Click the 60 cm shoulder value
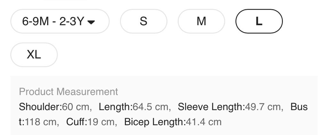Screen dimensions: 328x135 tap(76, 107)
